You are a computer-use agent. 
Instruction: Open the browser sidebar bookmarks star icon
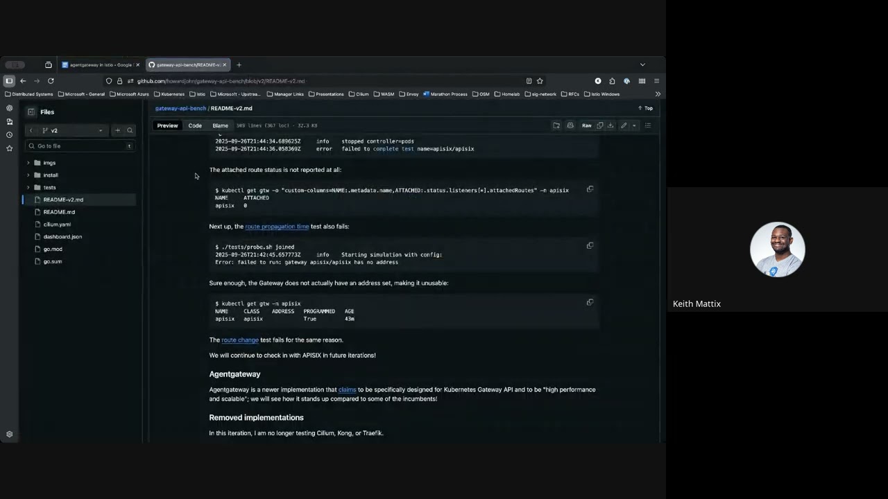point(9,148)
